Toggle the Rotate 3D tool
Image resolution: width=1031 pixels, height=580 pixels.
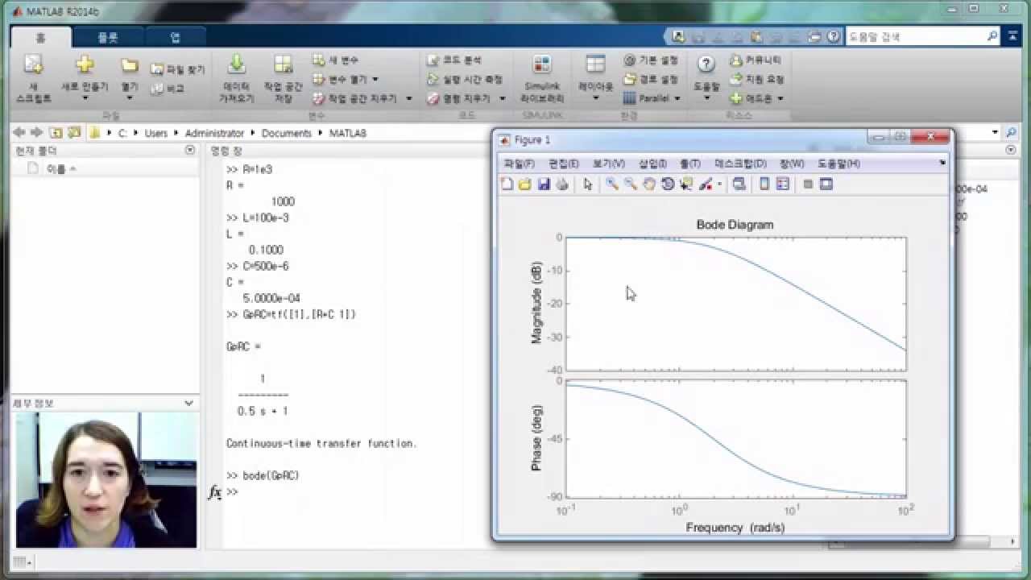[668, 184]
